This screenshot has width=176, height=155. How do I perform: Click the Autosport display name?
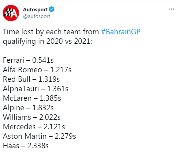tap(36, 9)
